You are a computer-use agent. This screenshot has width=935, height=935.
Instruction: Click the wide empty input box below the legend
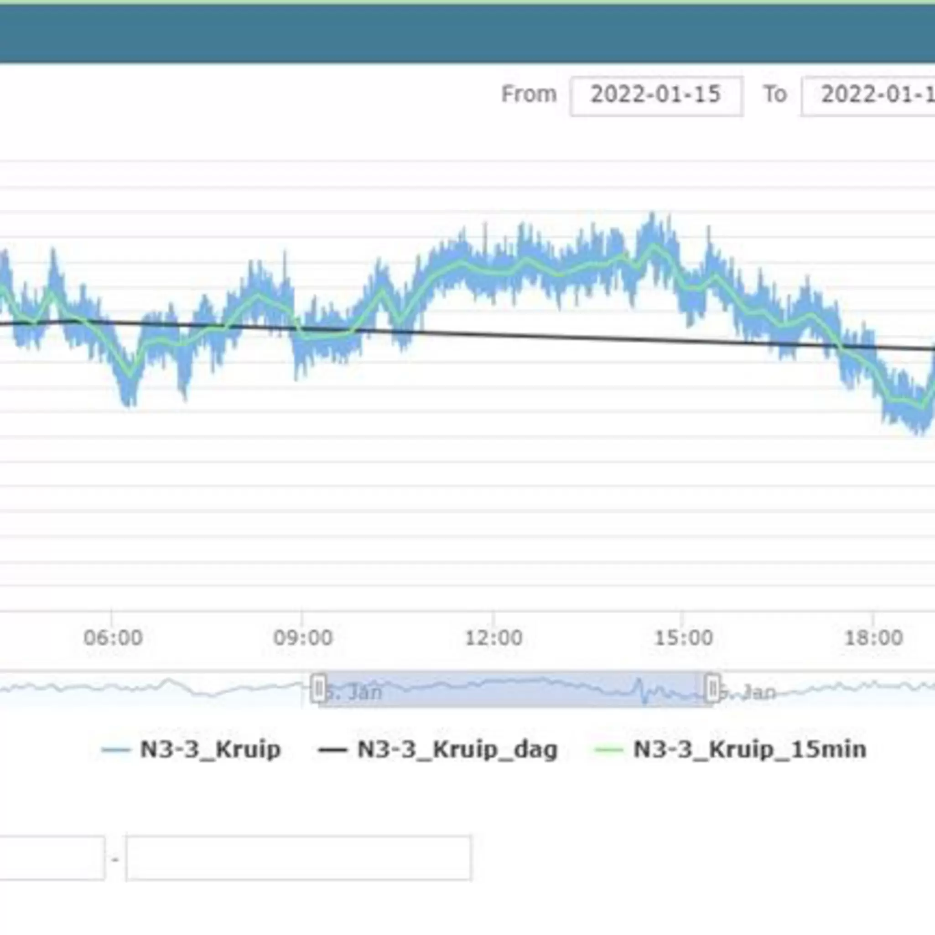tap(299, 857)
